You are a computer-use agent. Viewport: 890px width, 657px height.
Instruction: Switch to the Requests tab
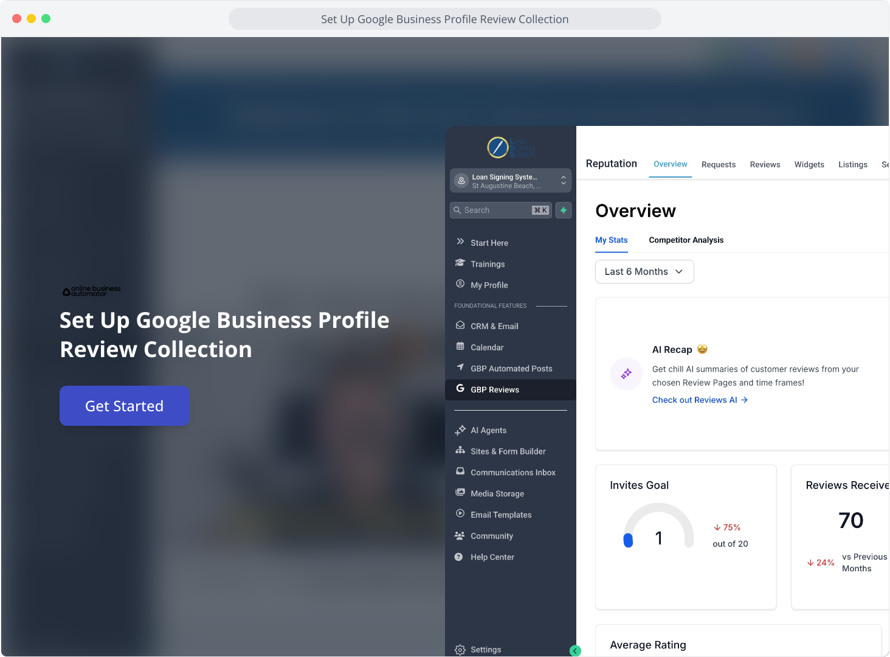pos(719,165)
